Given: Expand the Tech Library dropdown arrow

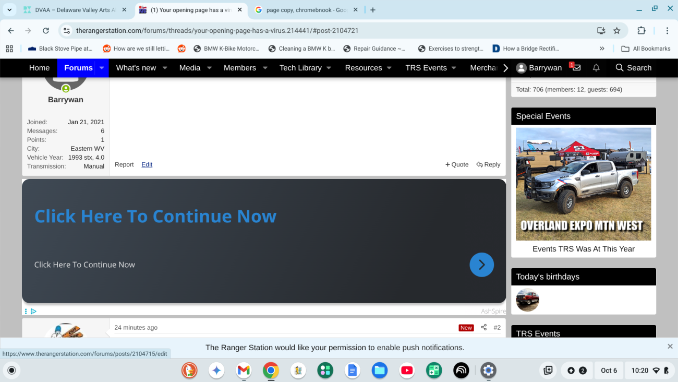Looking at the screenshot, I should [329, 68].
